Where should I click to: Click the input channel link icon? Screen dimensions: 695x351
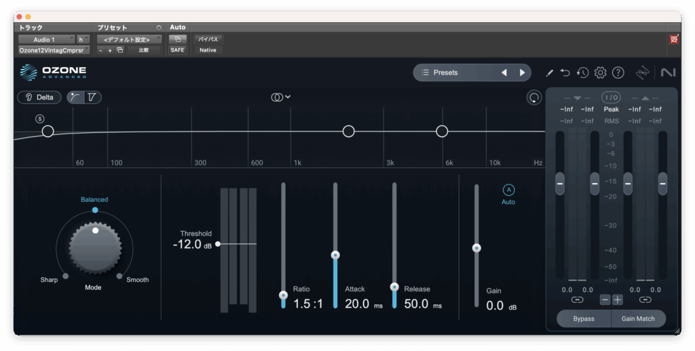(577, 299)
